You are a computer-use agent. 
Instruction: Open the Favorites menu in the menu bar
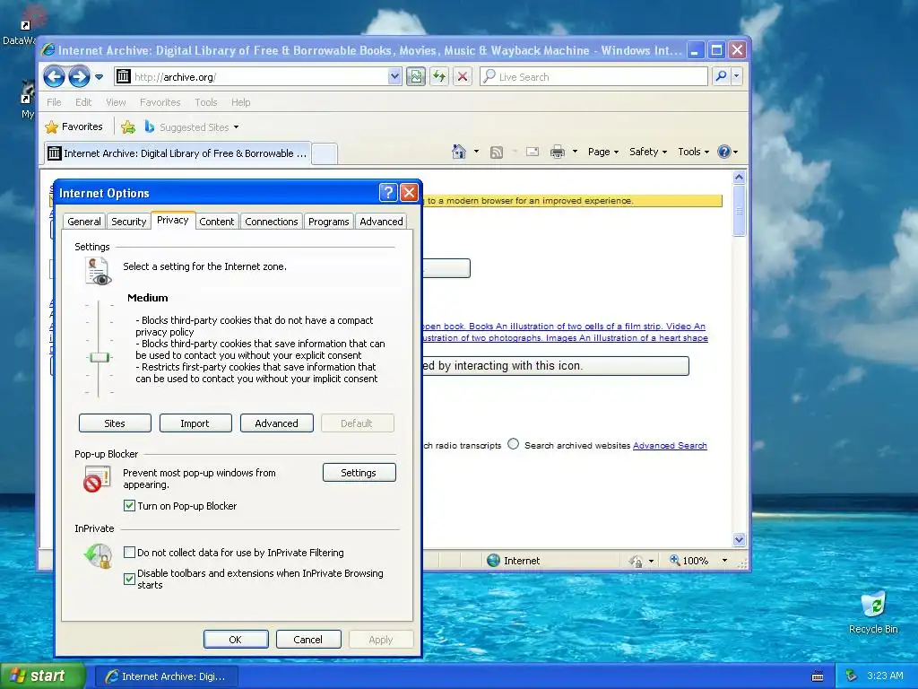tap(160, 102)
